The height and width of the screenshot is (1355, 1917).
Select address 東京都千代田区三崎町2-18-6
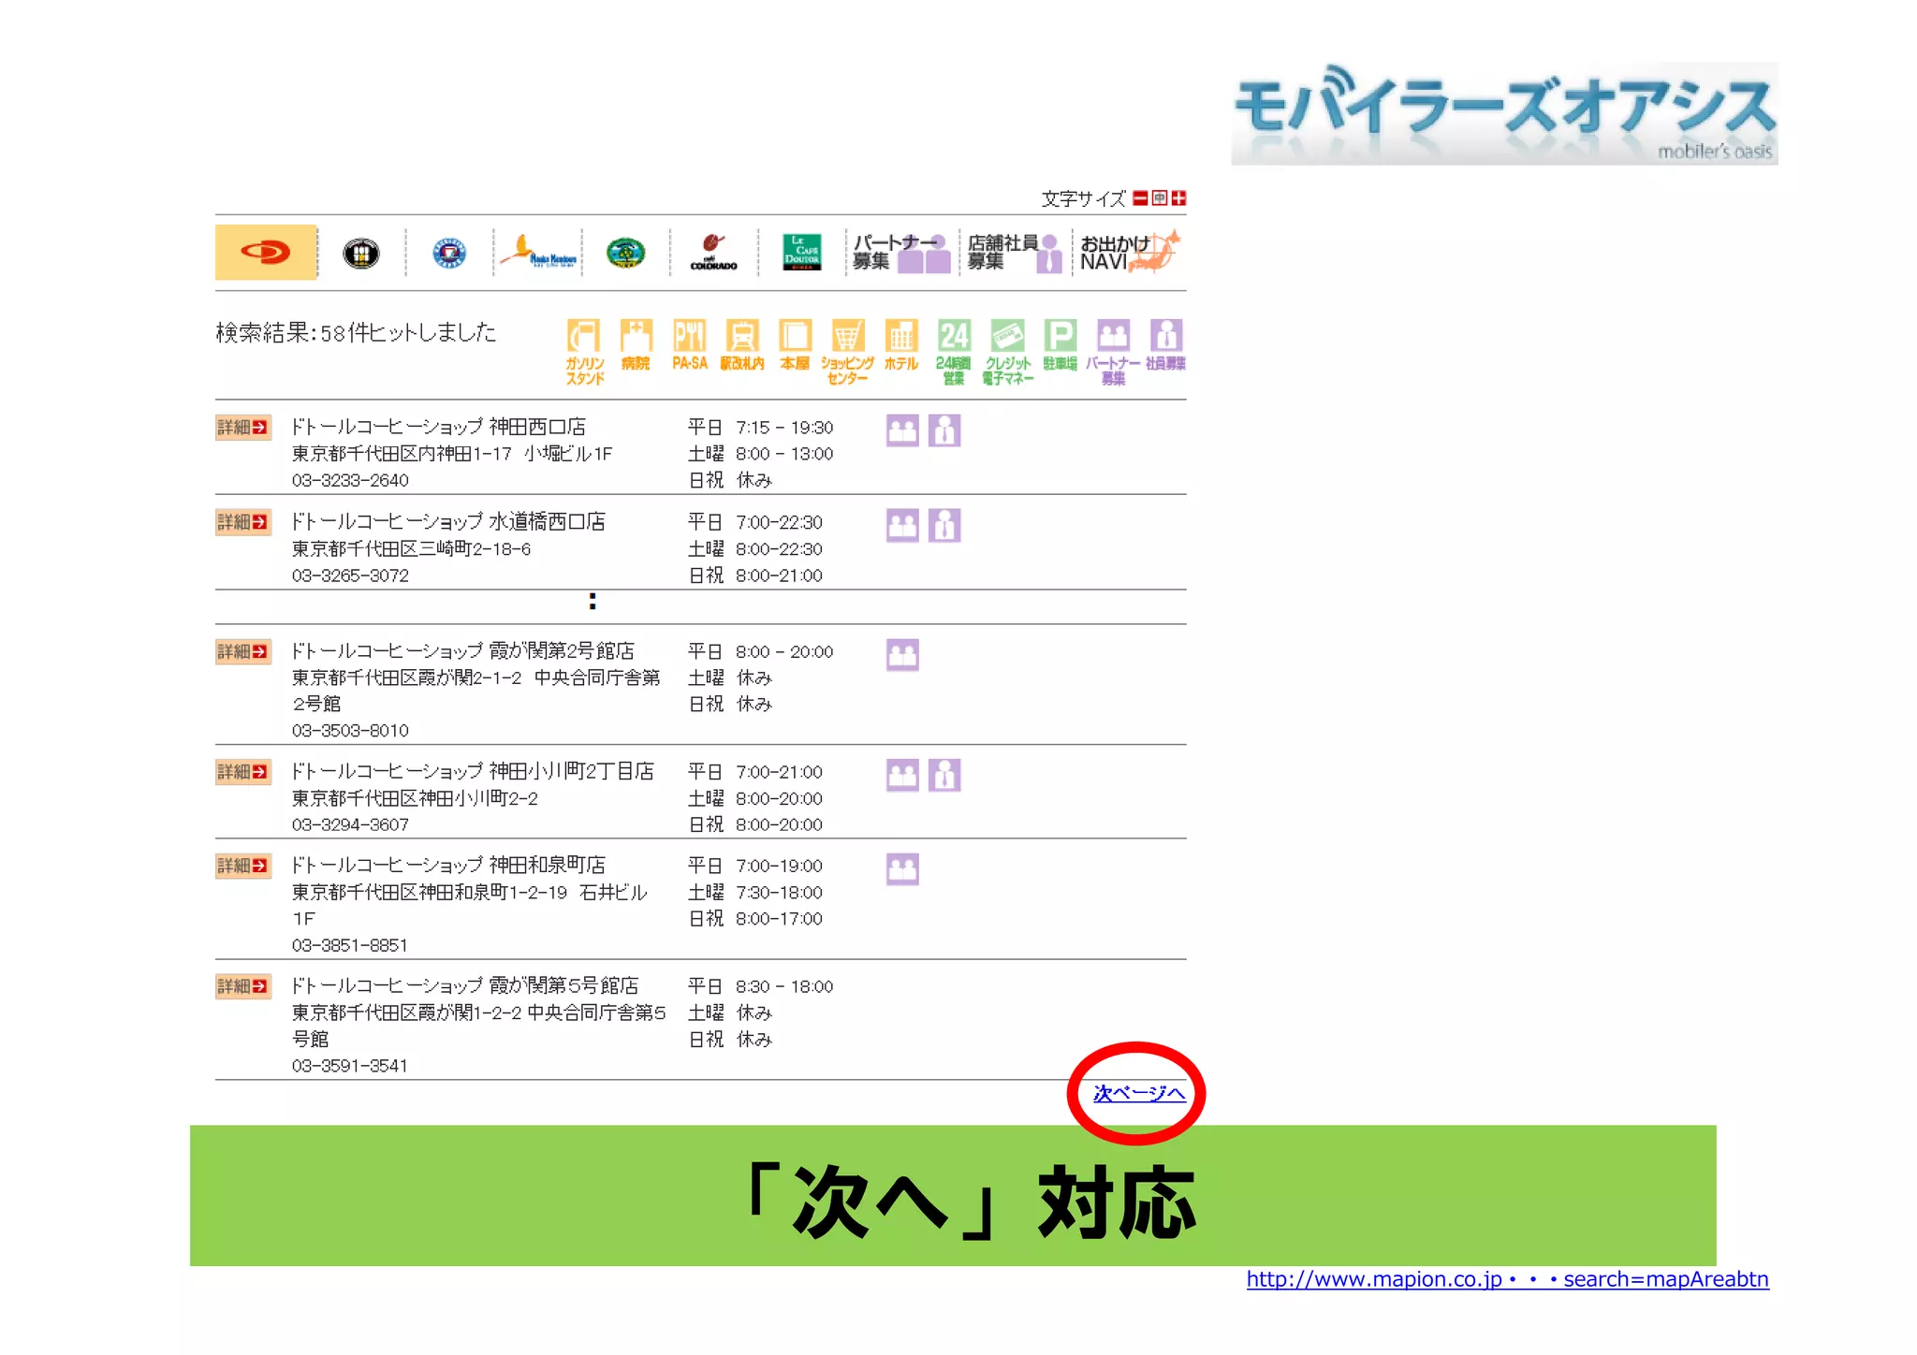[x=411, y=548]
